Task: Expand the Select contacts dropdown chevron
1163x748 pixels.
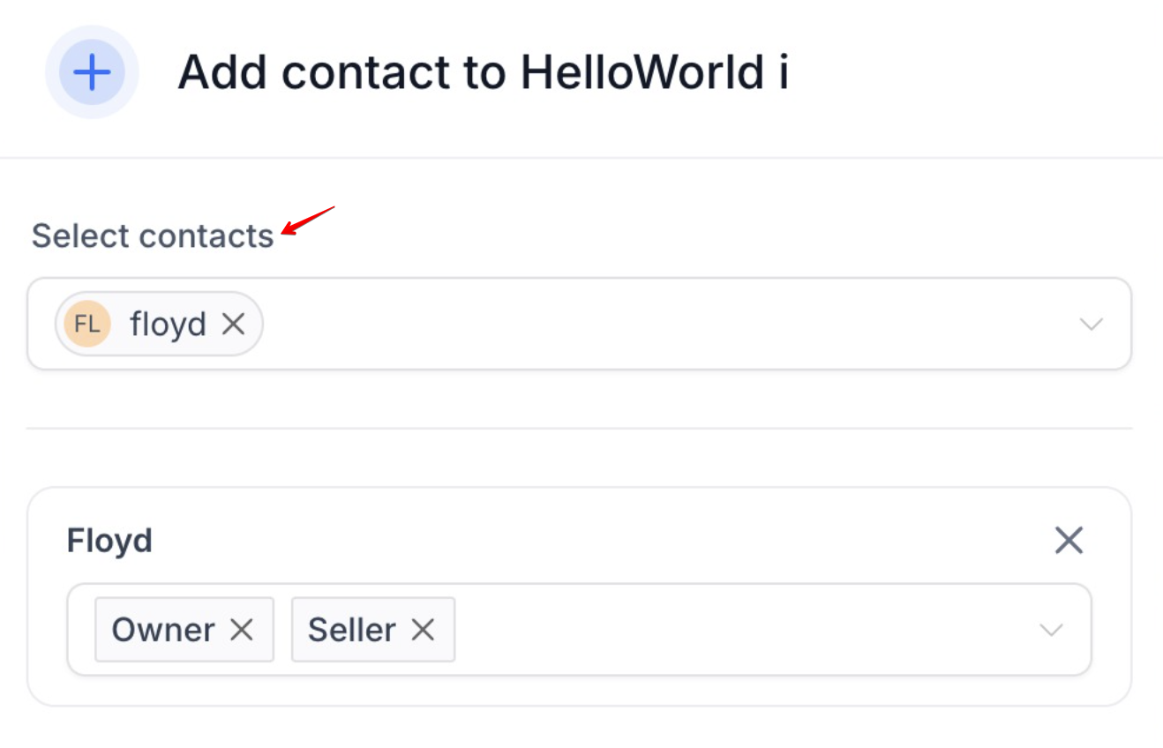Action: [x=1091, y=325]
